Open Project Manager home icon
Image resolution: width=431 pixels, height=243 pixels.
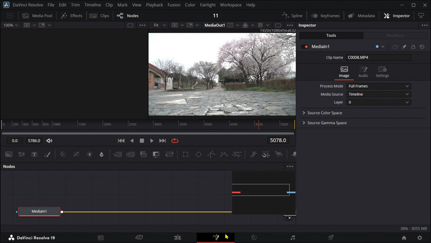click(404, 238)
